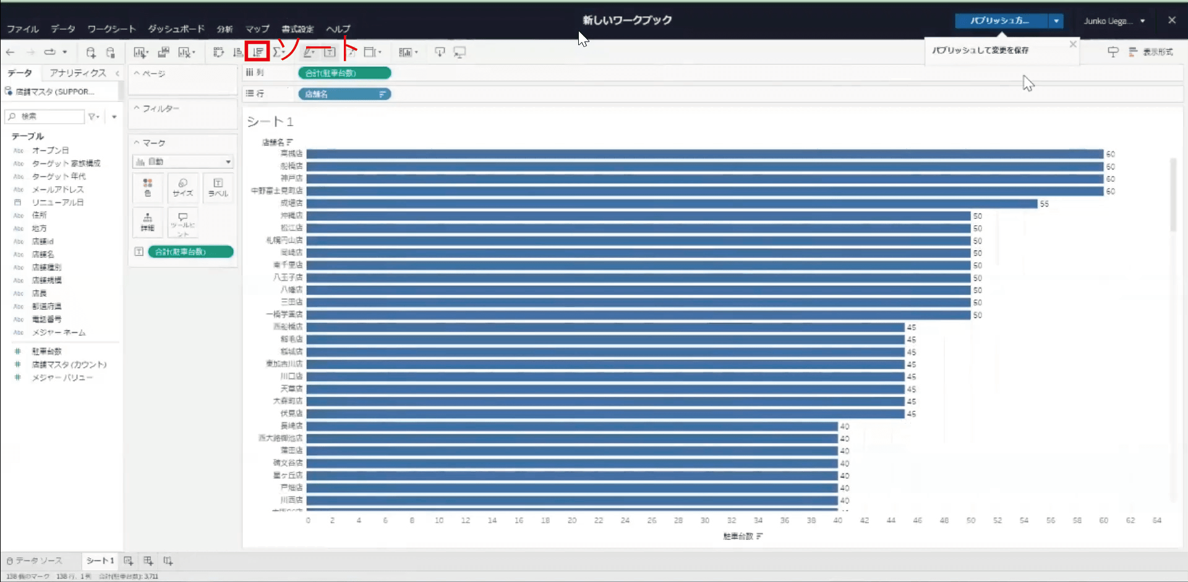Click the New data source icon
The width and height of the screenshot is (1188, 582).
(x=91, y=53)
